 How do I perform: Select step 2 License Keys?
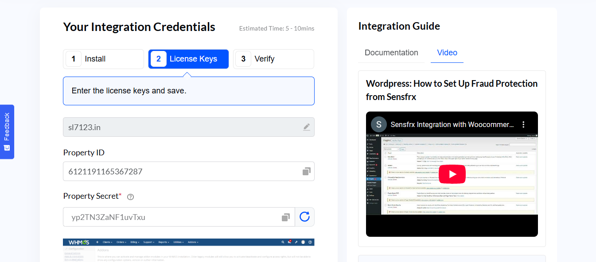click(x=188, y=59)
